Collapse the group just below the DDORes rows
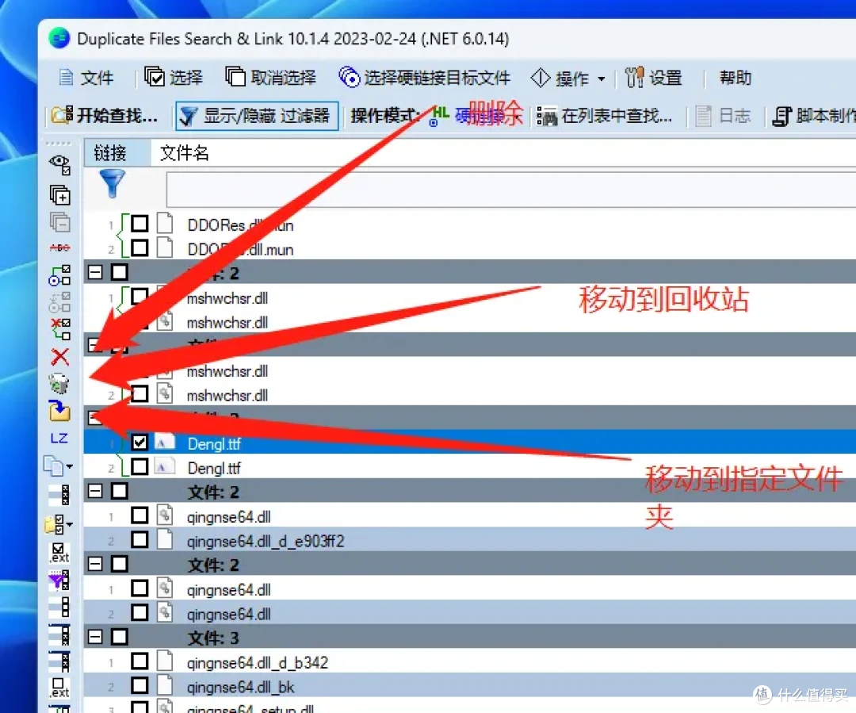Screen dimensions: 856x713 [95, 271]
